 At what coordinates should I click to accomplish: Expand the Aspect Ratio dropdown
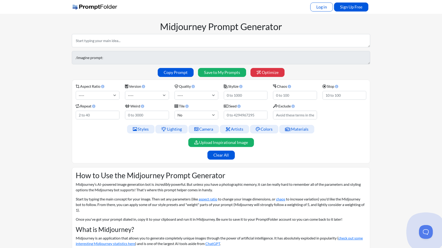pyautogui.click(x=98, y=95)
